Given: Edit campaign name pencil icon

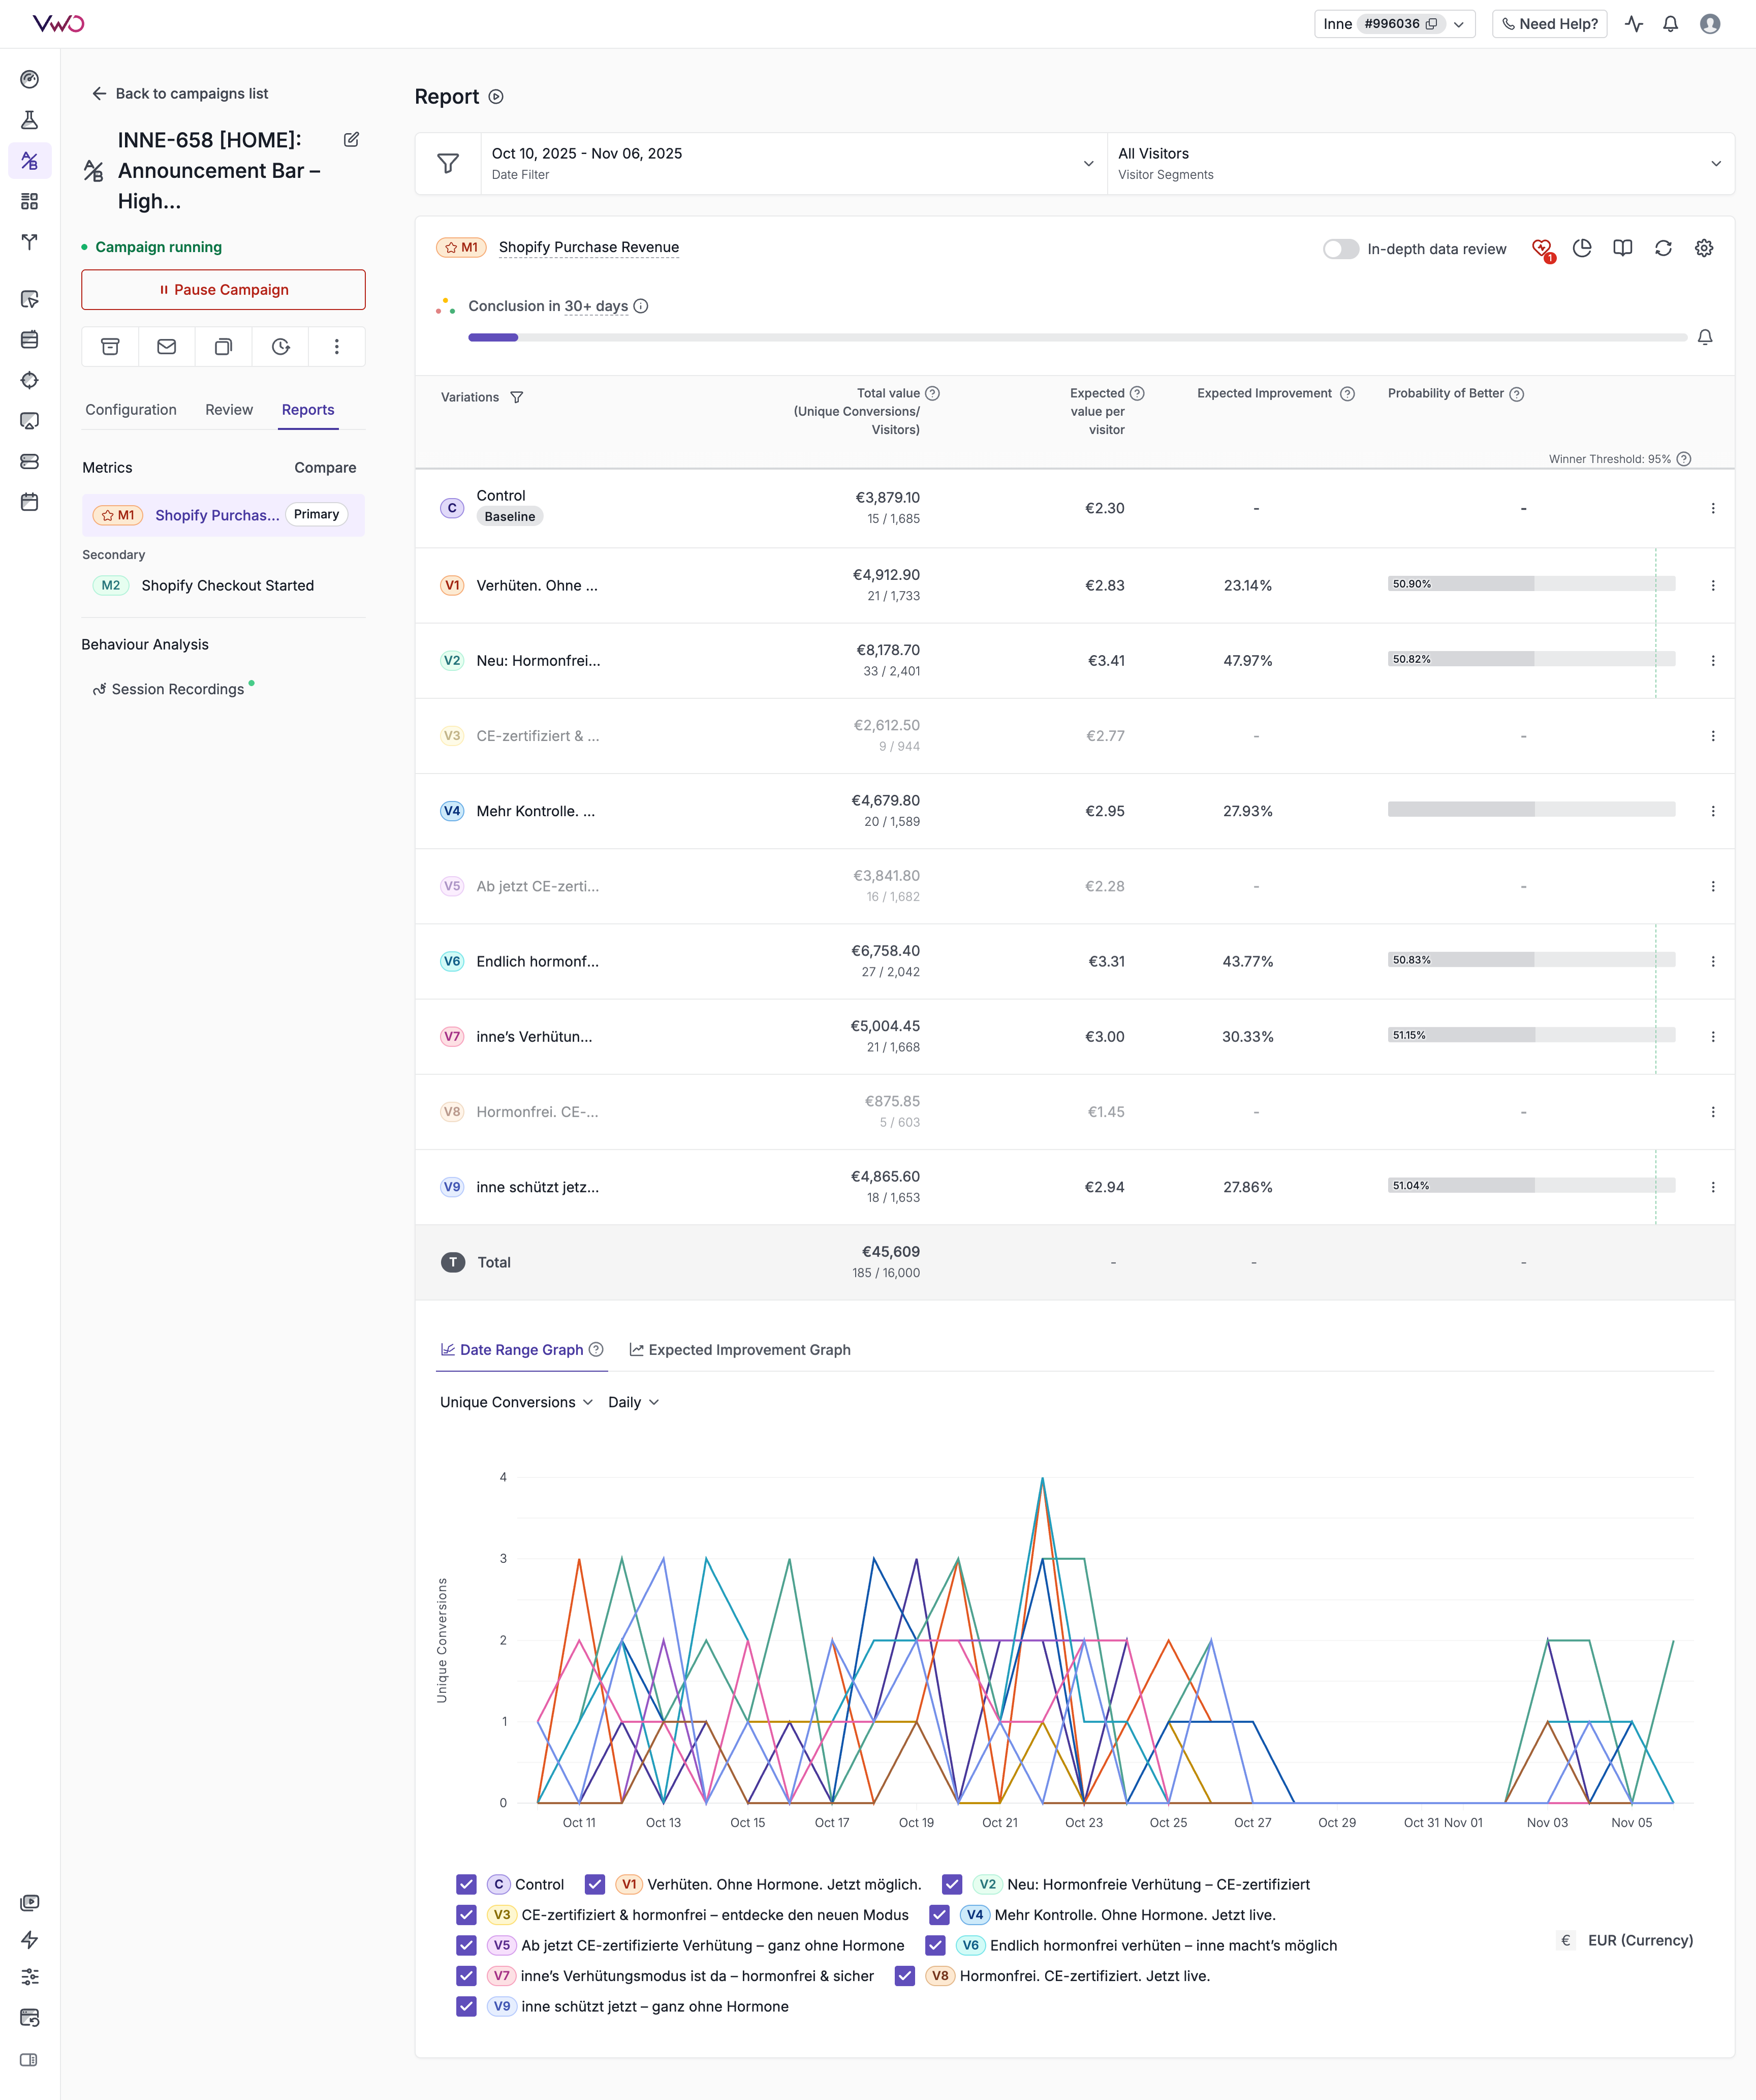Looking at the screenshot, I should (351, 140).
